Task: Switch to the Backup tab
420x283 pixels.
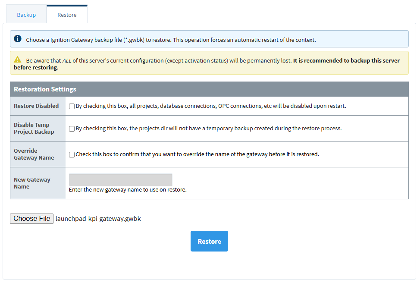Action: (x=26, y=15)
